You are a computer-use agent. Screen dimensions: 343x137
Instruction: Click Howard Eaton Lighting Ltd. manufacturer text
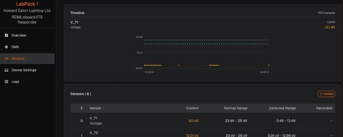pyautogui.click(x=27, y=11)
